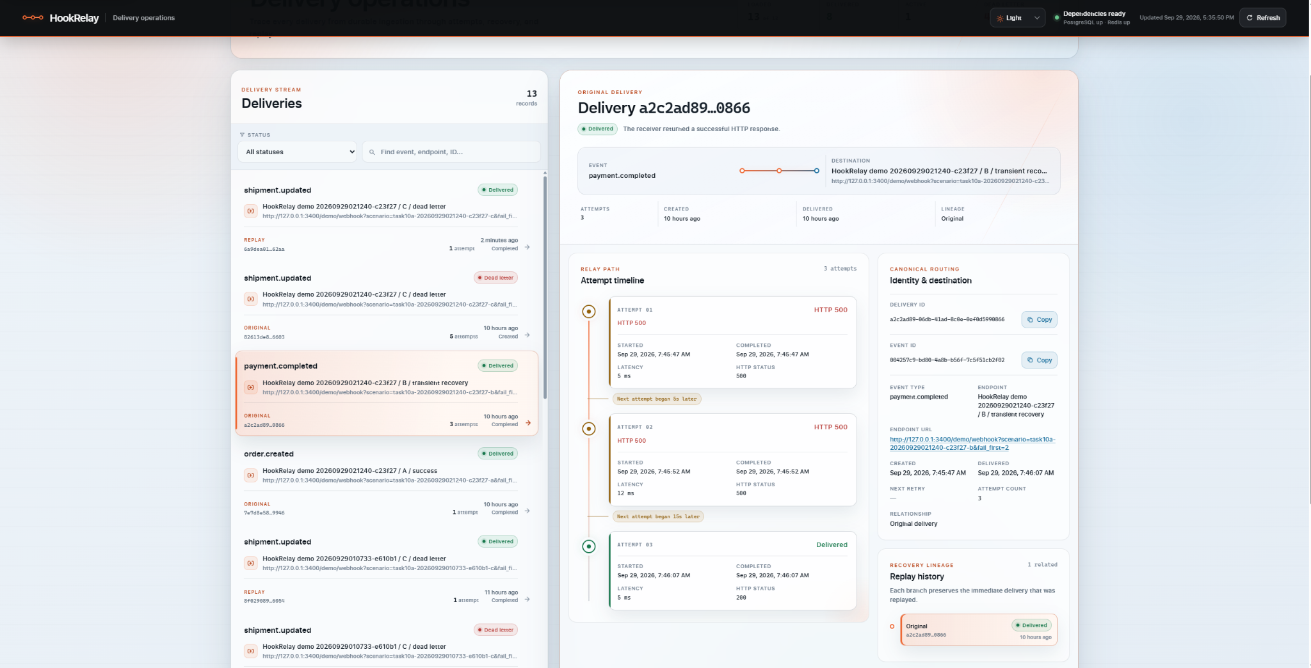Click the Delivered status badge in delivery header
Image resolution: width=1311 pixels, height=668 pixels.
[x=597, y=129]
